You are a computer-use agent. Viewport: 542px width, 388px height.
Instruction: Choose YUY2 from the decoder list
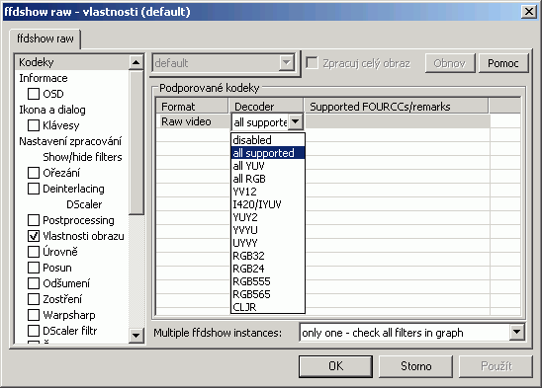(268, 217)
